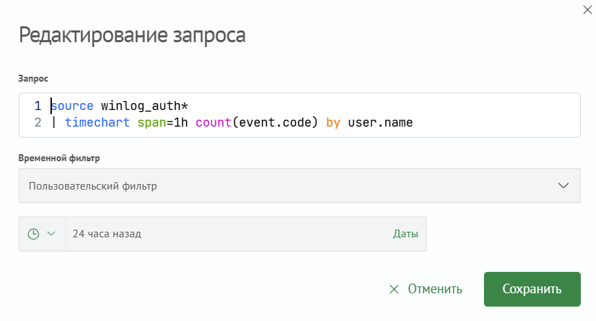Close the query editing dialog
The width and height of the screenshot is (596, 321).
(x=588, y=10)
